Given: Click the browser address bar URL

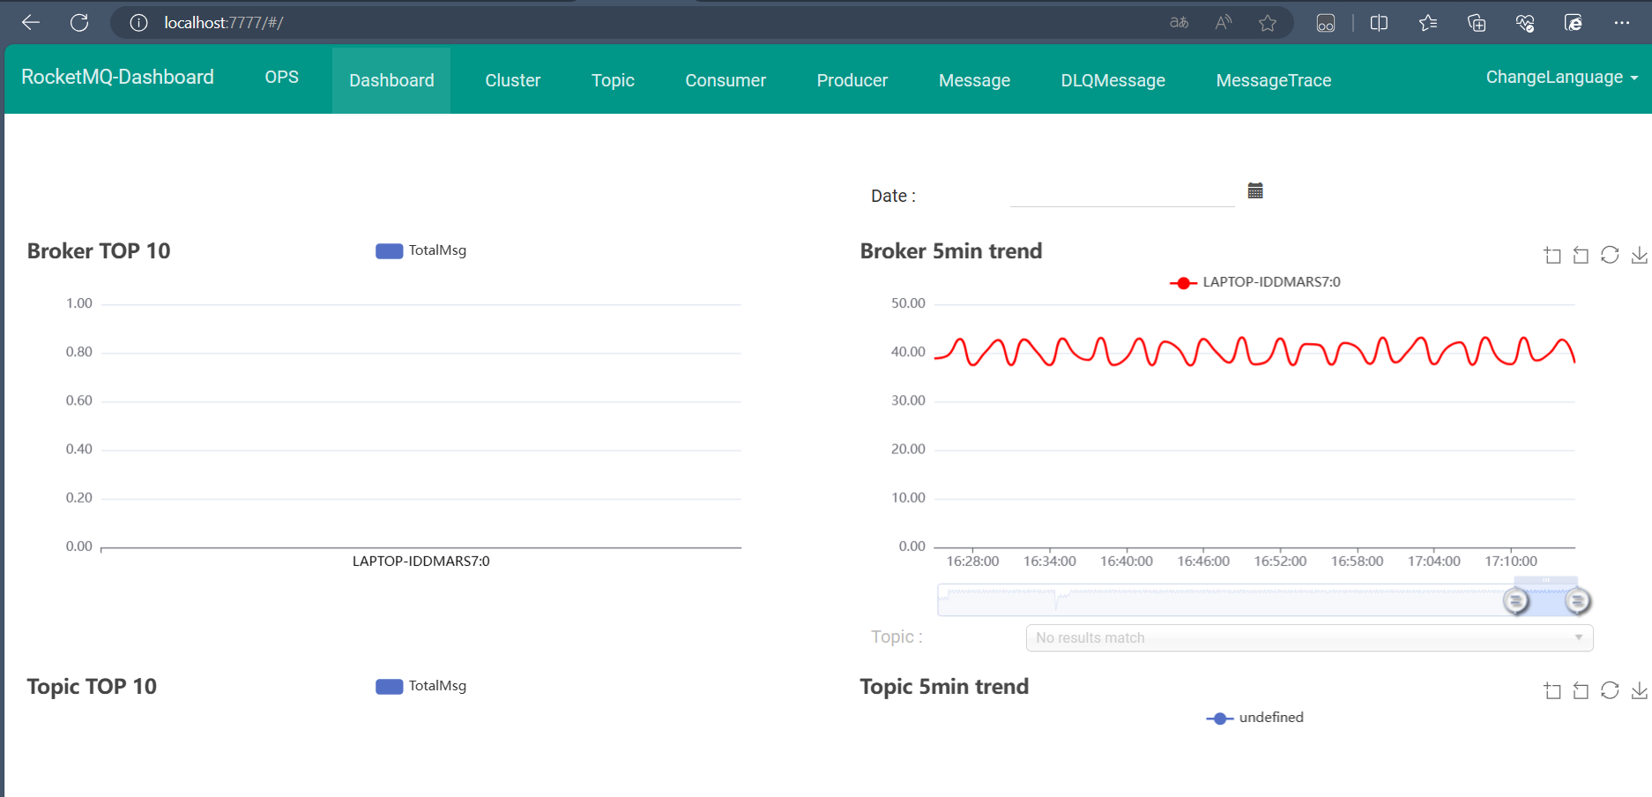Looking at the screenshot, I should tap(223, 23).
